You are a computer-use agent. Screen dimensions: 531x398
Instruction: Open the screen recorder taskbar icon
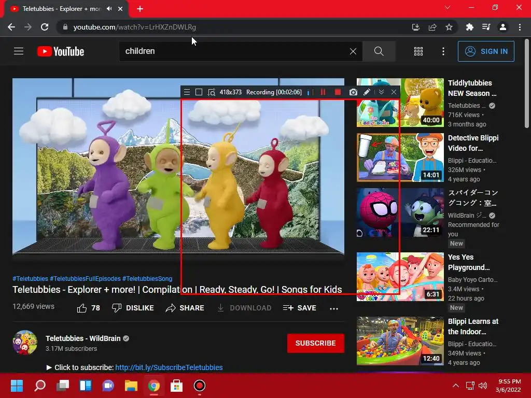[200, 386]
